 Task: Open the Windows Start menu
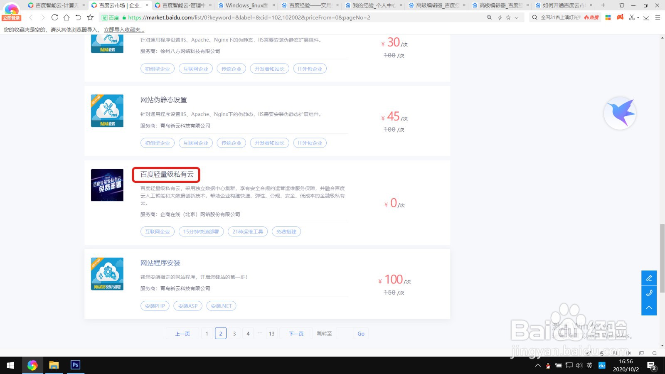point(10,365)
